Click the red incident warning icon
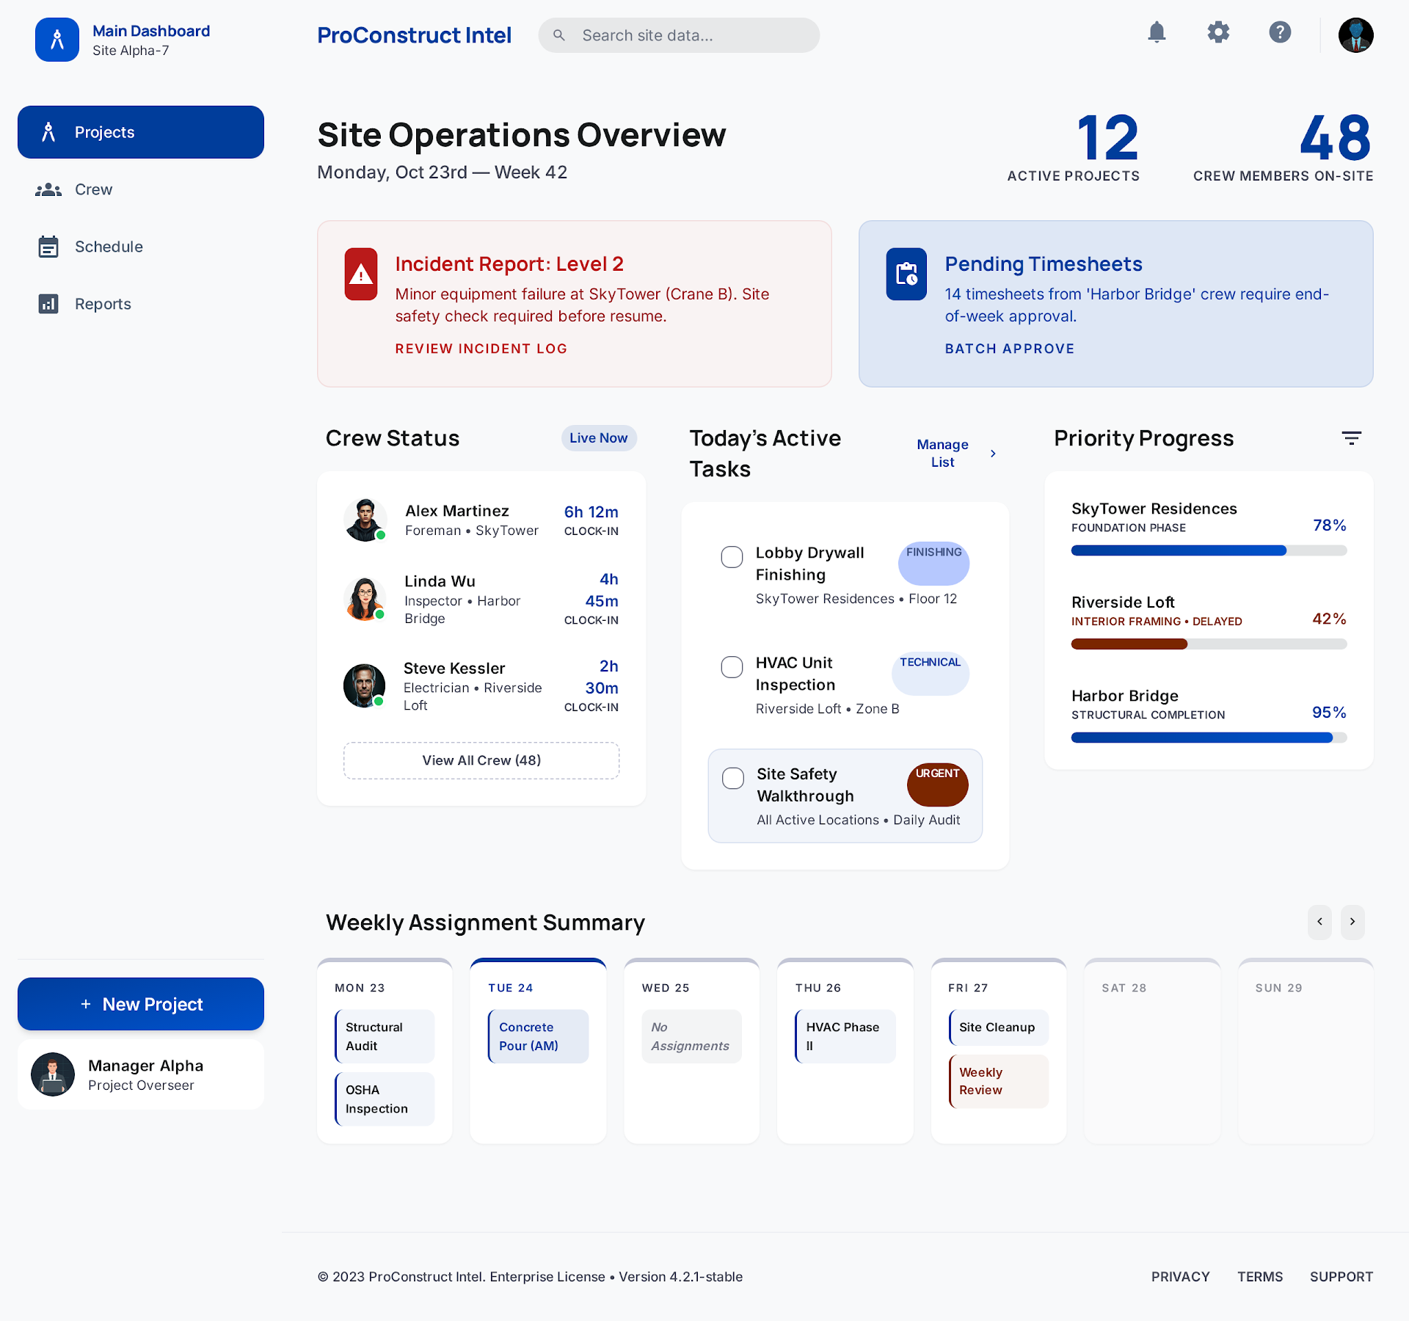Screen dimensions: 1409x1321 coord(361,274)
